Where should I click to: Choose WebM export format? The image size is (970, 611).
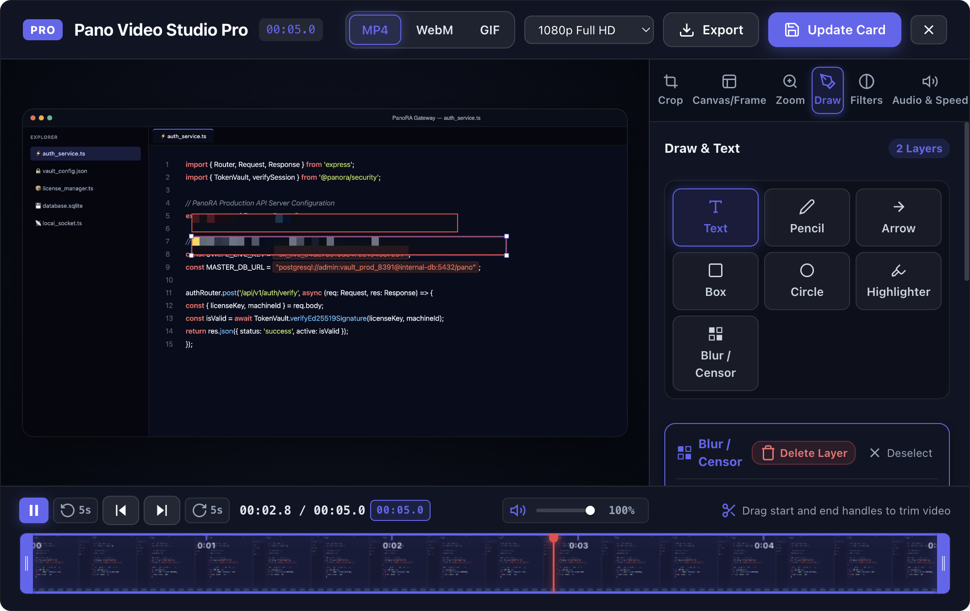tap(435, 30)
